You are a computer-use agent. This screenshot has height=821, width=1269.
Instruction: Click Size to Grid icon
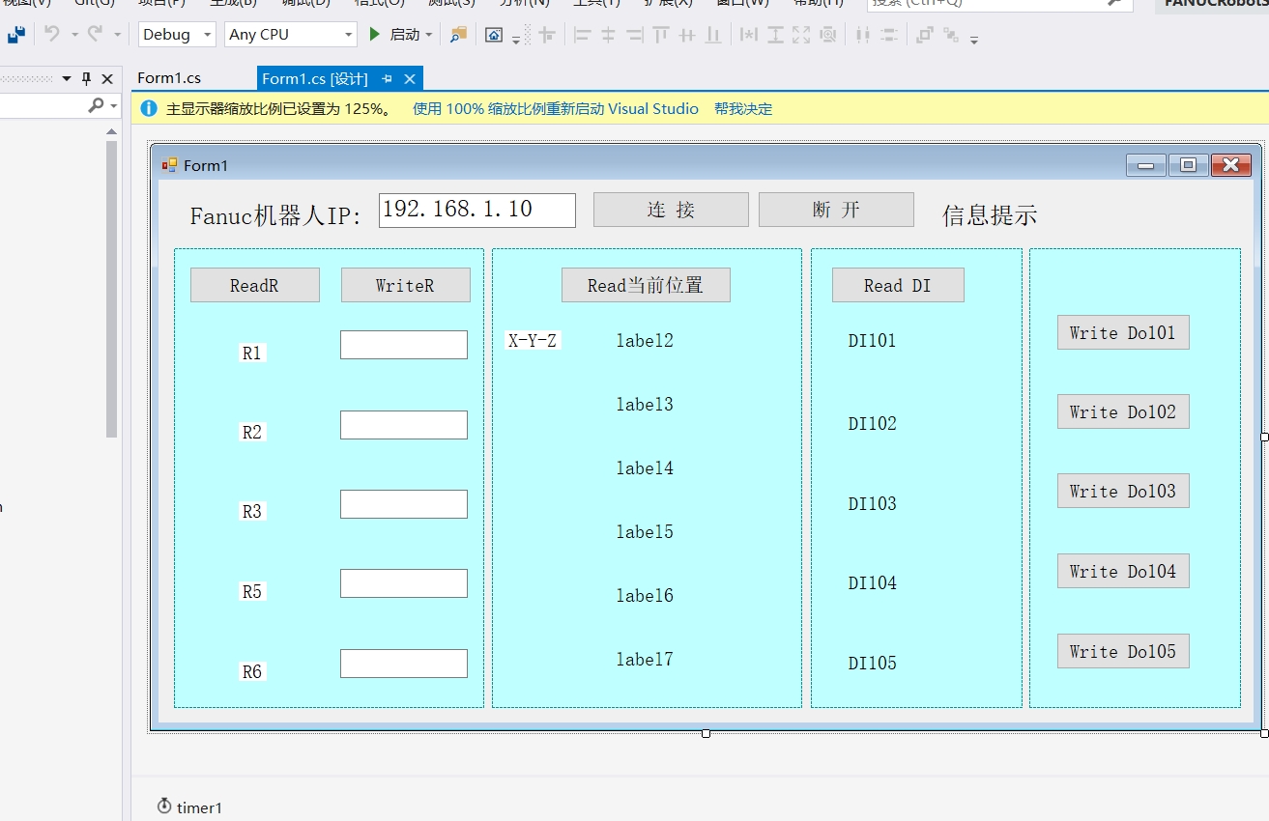click(x=828, y=35)
